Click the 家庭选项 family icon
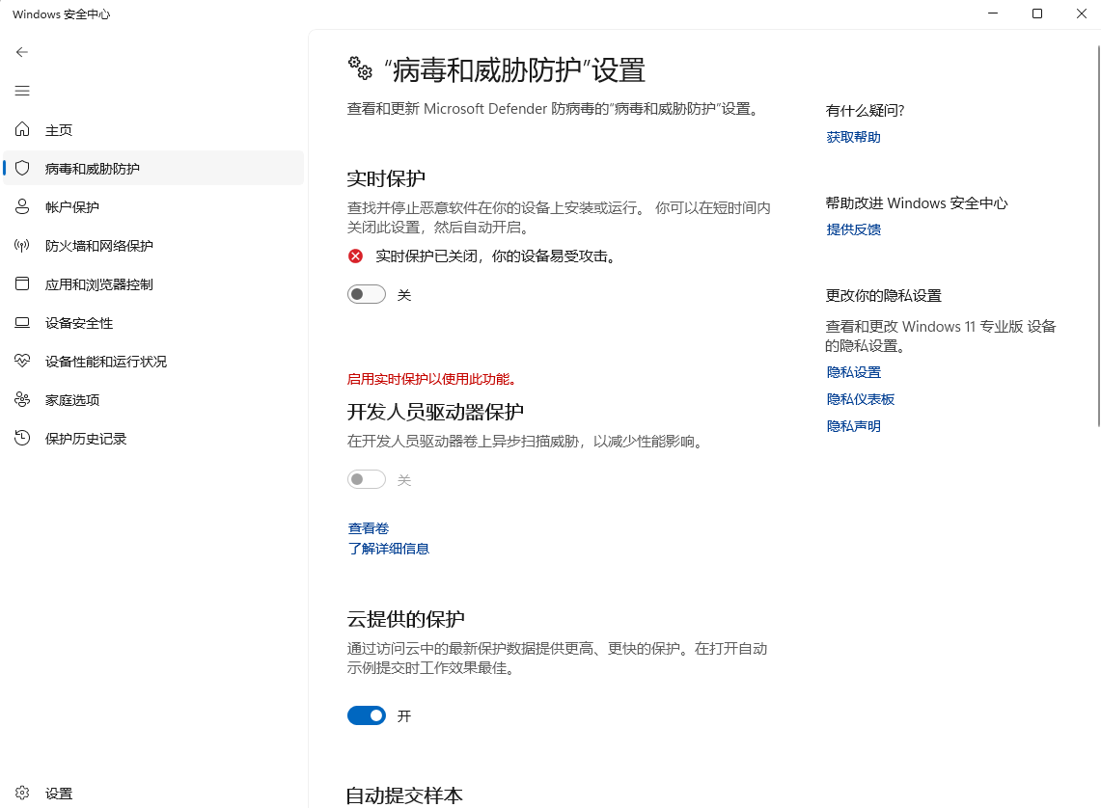1101x808 pixels. [x=23, y=400]
